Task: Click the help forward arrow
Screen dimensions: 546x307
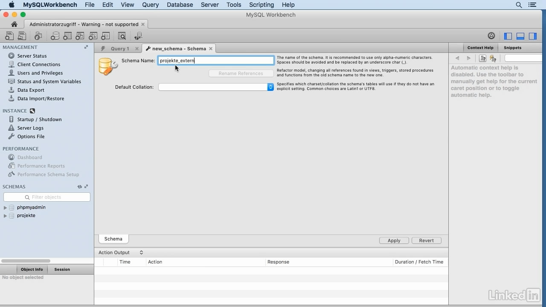Action: coord(469,58)
